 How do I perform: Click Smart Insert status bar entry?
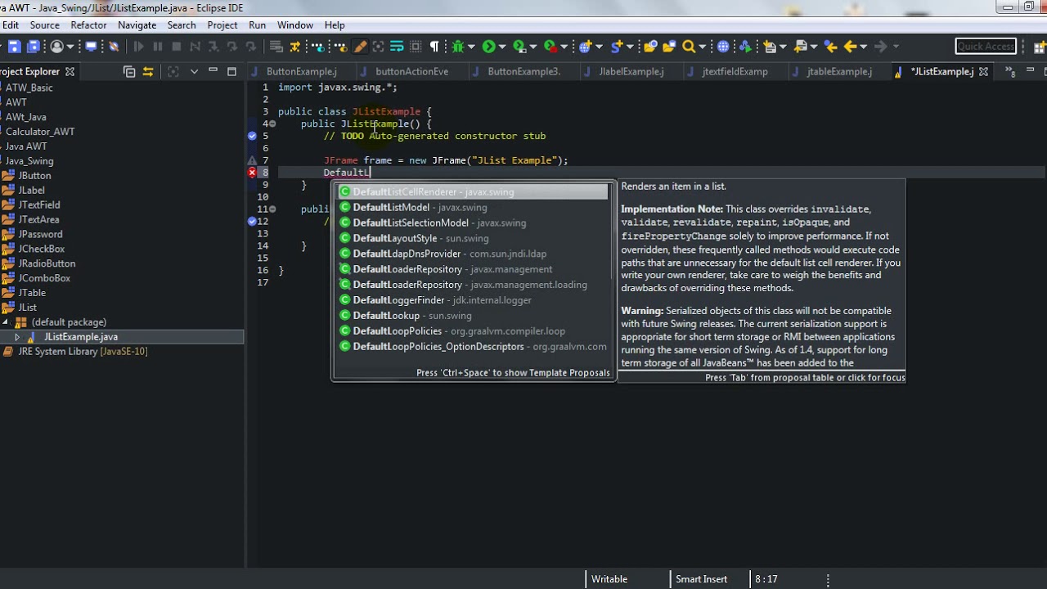[701, 579]
